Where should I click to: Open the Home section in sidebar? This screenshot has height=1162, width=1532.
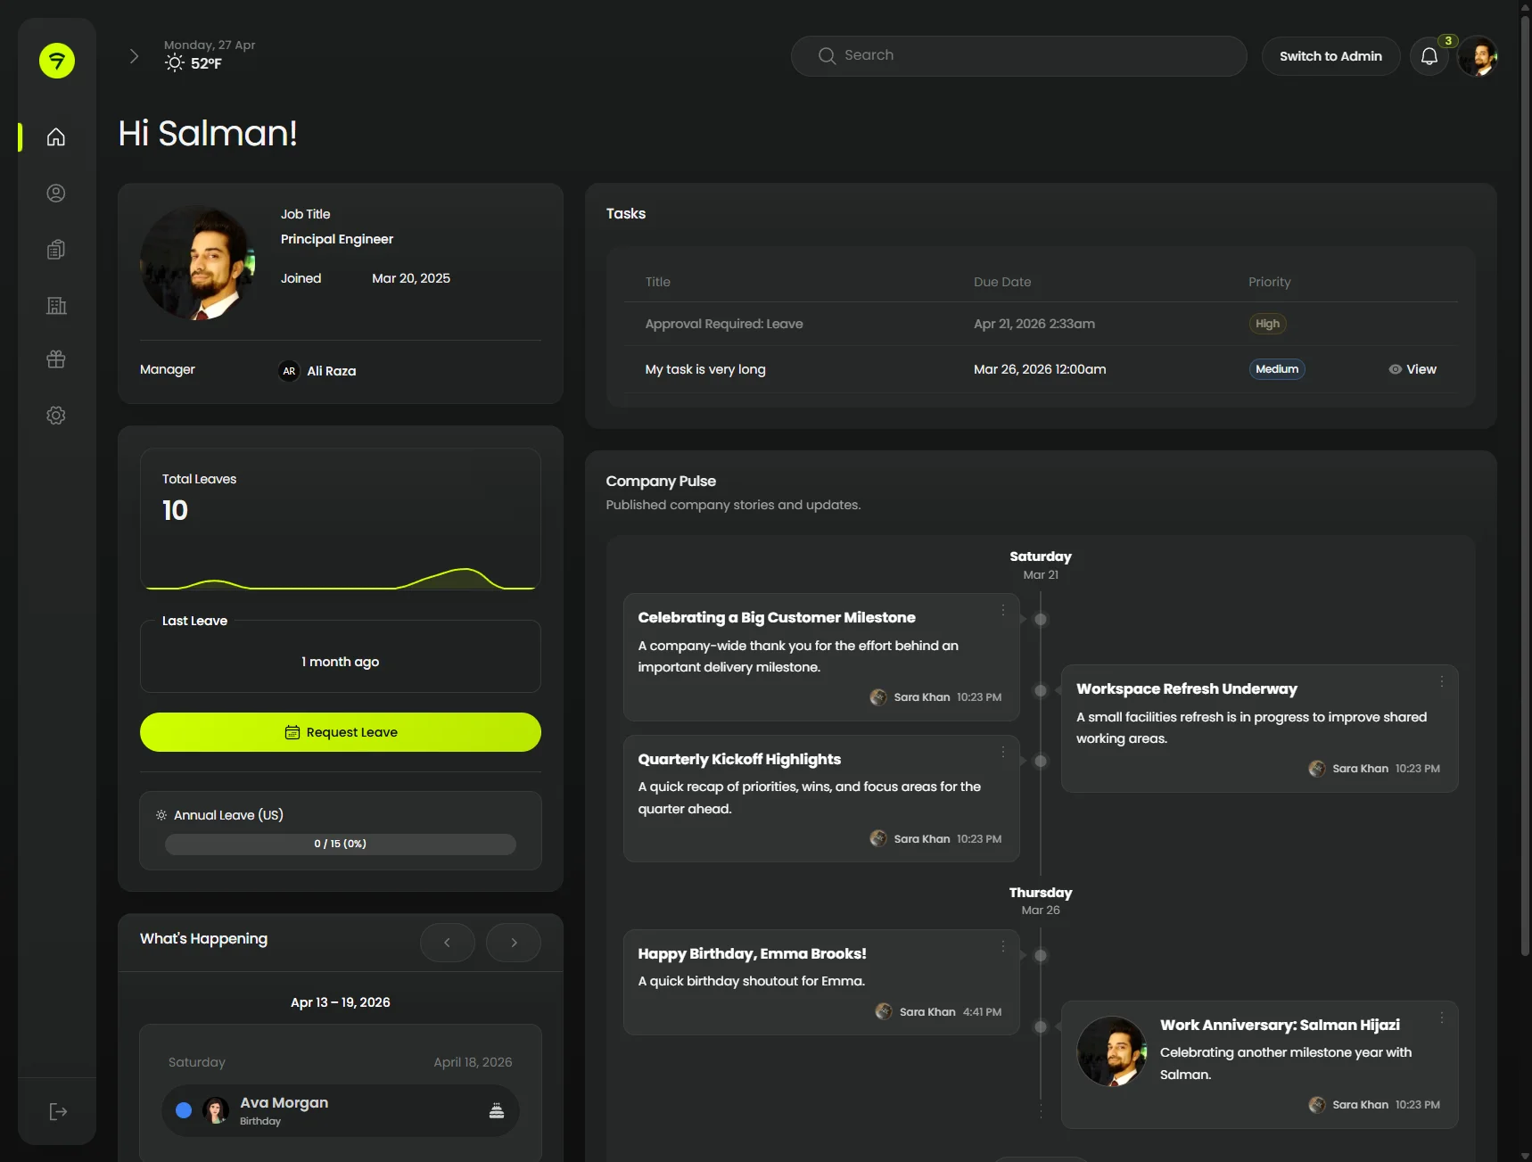click(55, 137)
